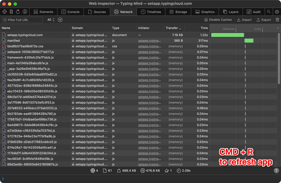The image size is (281, 183).
Task: Follow initiator link for framework-425fefc2fa7f1dcb.js
Action: tap(149, 57)
